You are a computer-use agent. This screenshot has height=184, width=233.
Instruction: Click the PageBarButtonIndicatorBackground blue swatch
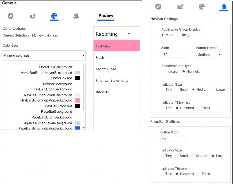pos(77,128)
